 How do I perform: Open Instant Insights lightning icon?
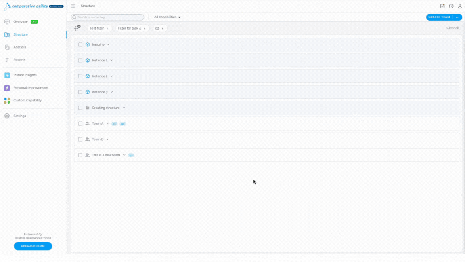(7, 75)
